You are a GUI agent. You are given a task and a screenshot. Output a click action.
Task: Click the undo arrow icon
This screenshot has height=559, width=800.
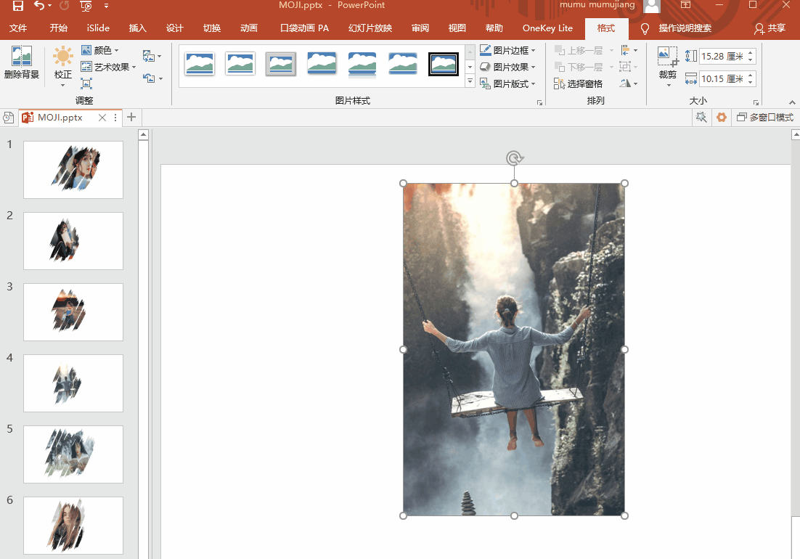click(38, 6)
